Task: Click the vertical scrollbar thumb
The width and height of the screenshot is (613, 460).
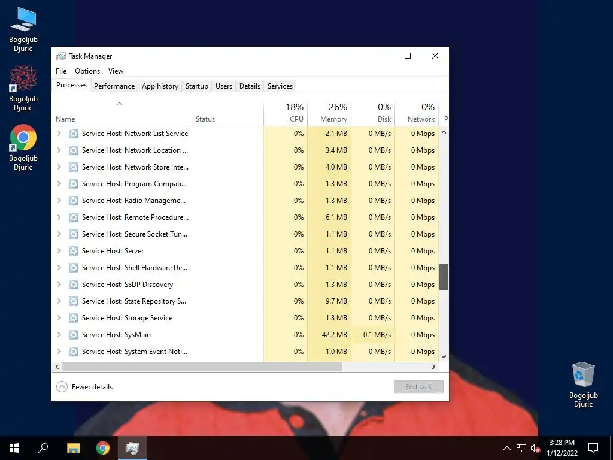Action: click(x=444, y=277)
